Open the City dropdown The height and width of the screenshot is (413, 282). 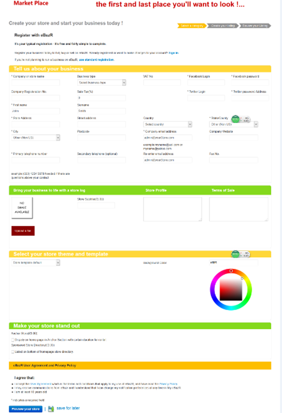point(36,138)
